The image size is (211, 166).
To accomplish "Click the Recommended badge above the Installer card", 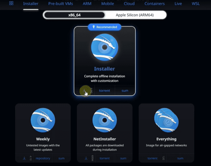I will (105, 27).
